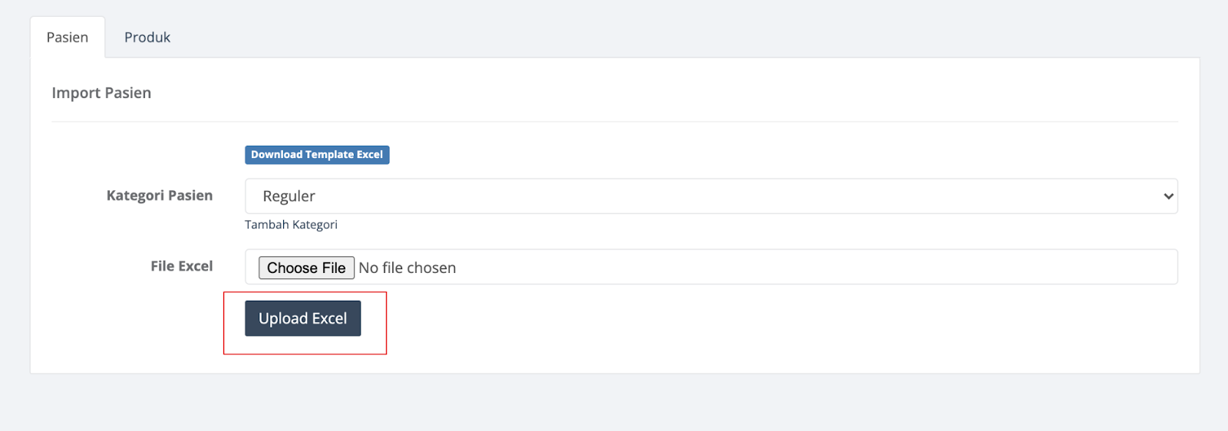Screen dimensions: 1228x431
Task: Click the Import Pasien heading
Action: point(101,93)
